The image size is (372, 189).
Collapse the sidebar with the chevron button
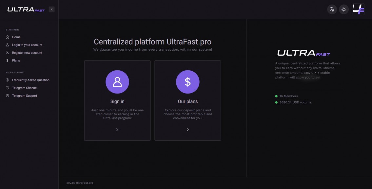pos(51,9)
